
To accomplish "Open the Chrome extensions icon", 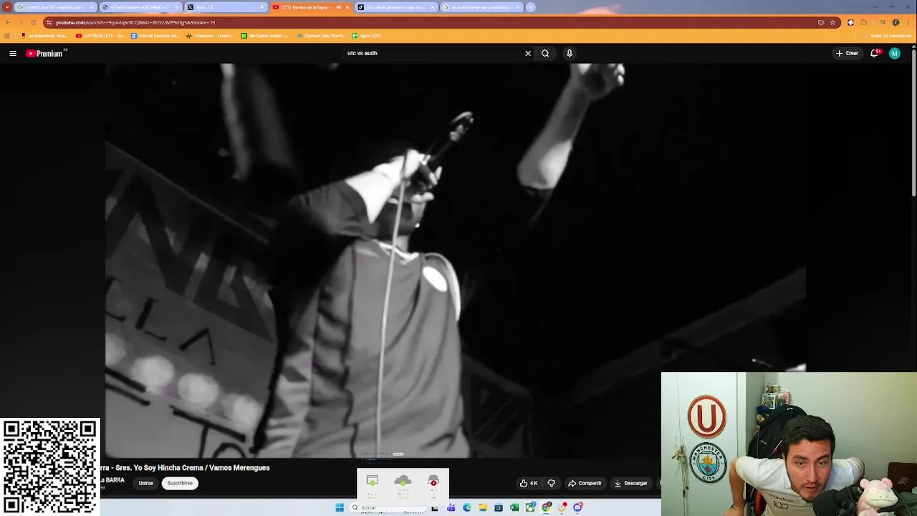I will pyautogui.click(x=863, y=22).
